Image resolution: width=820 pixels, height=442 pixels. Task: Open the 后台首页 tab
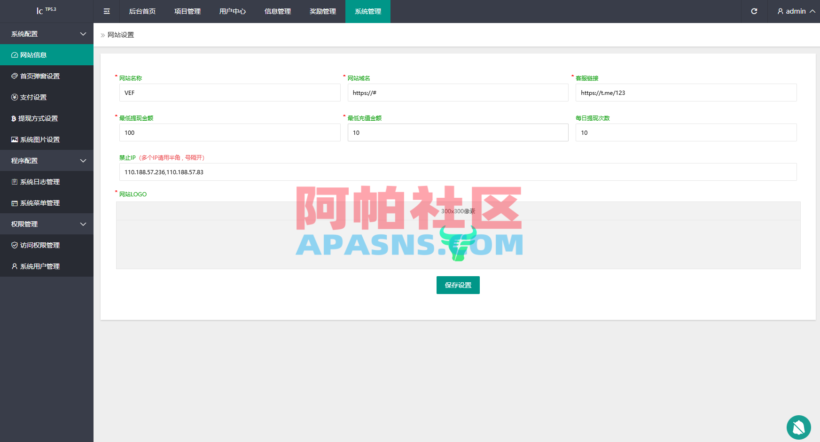[142, 11]
